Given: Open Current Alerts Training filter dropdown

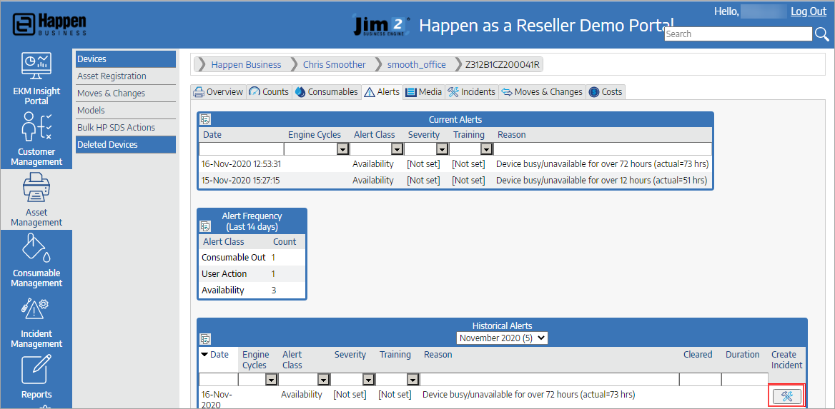Looking at the screenshot, I should 486,149.
